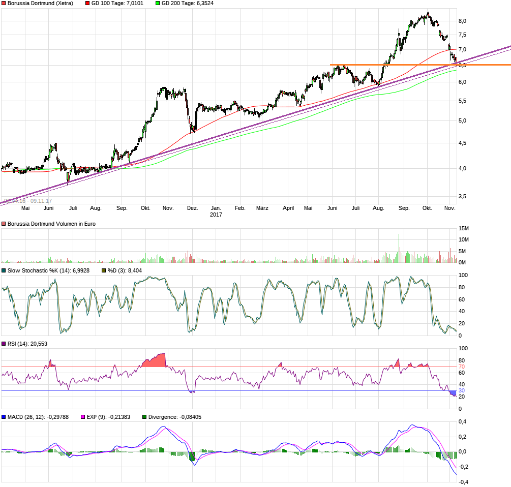
Task: Click the red Borussia Dortmund (Xetra) legend swatch
Action: click(4, 3)
